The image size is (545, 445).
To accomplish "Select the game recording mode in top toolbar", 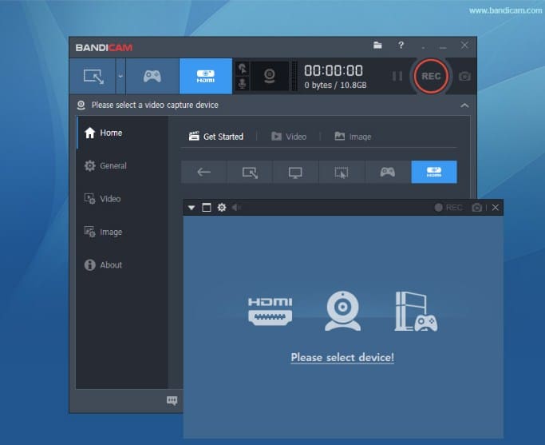I will click(x=152, y=76).
